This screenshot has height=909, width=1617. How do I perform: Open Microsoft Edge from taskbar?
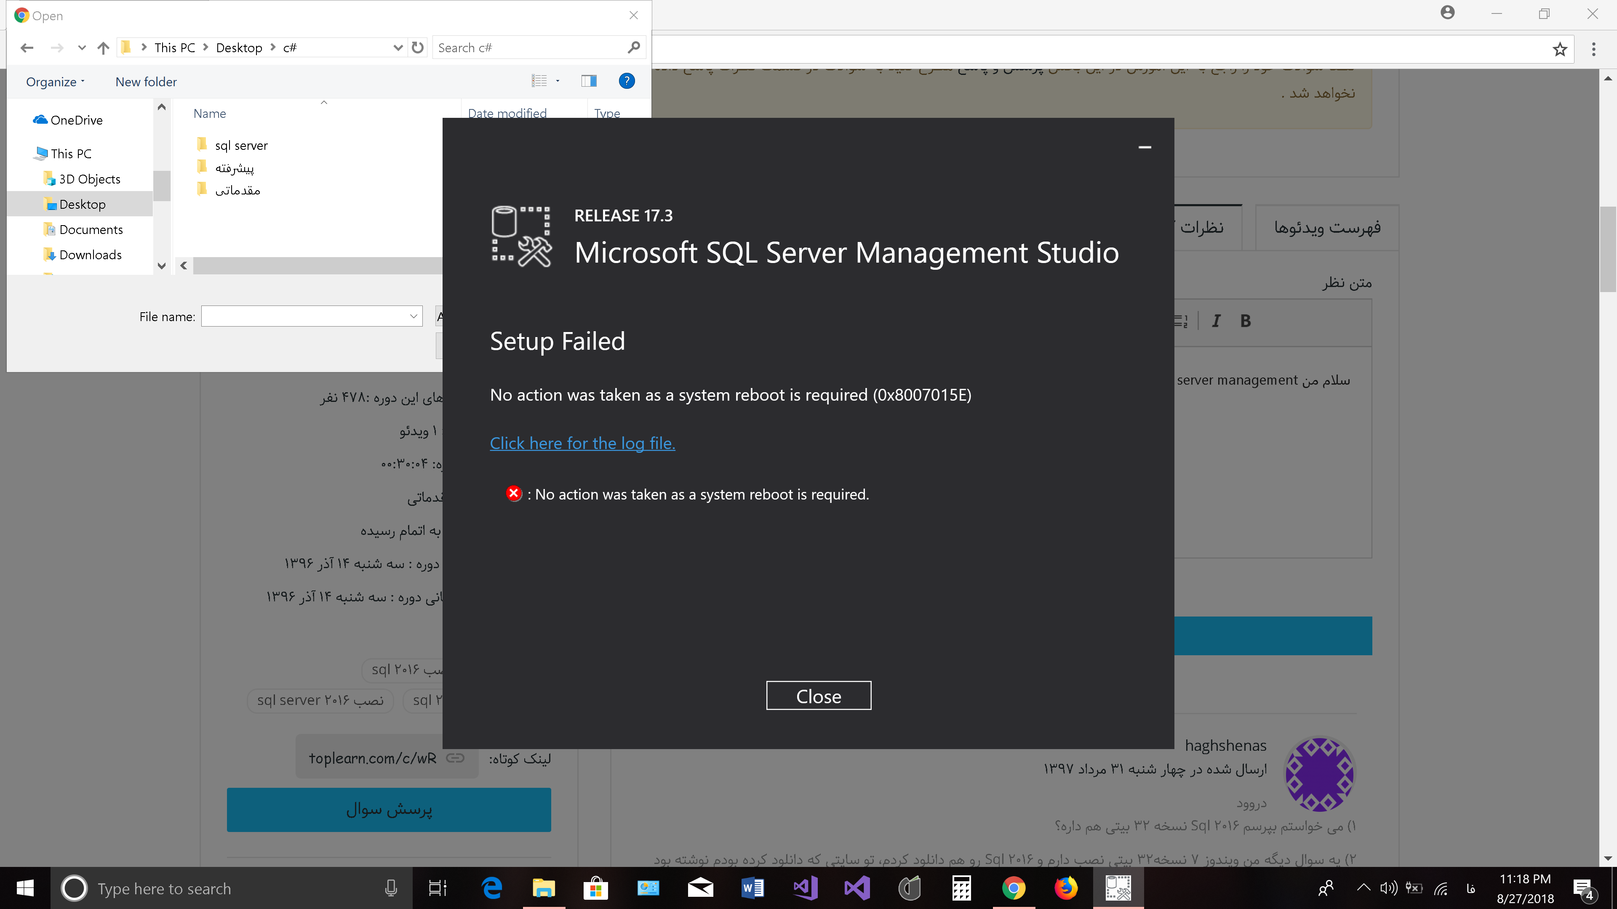tap(492, 888)
